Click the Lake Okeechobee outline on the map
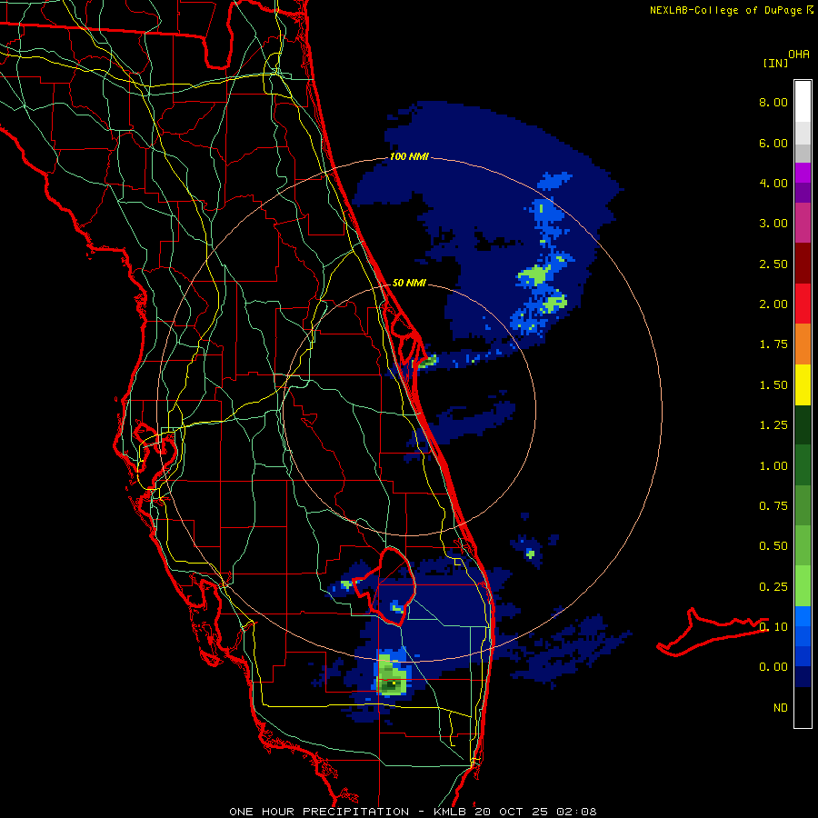 [385, 586]
